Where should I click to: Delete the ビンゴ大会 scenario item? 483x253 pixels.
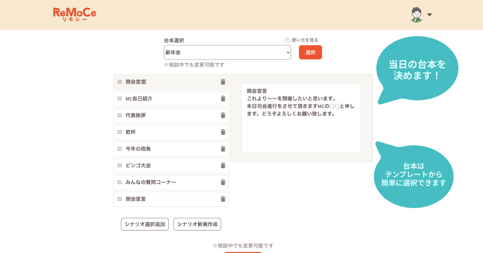[223, 165]
